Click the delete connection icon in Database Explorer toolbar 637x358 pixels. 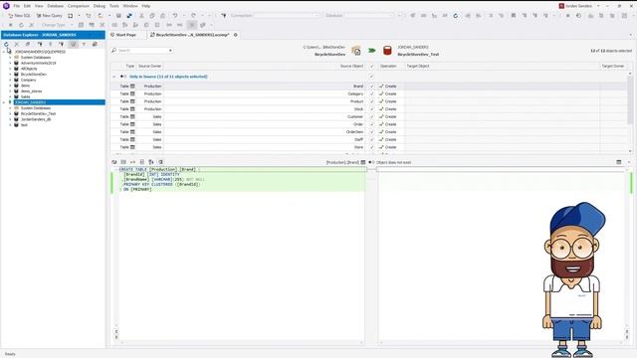[x=17, y=44]
